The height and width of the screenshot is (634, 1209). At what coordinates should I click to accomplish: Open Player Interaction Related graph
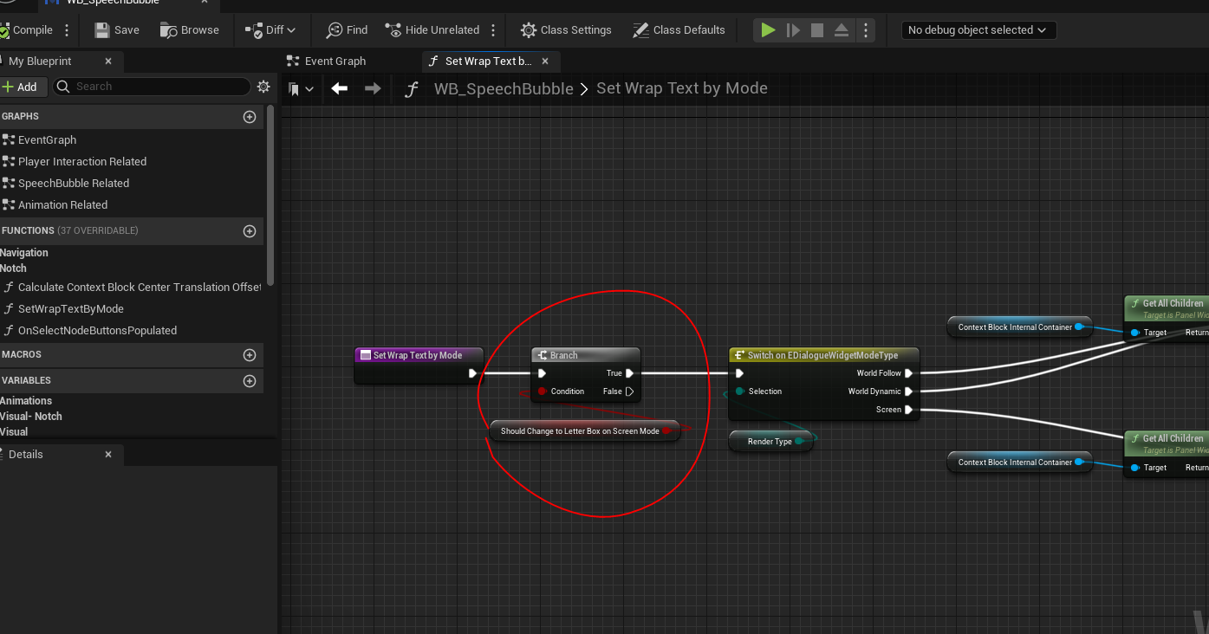click(82, 161)
